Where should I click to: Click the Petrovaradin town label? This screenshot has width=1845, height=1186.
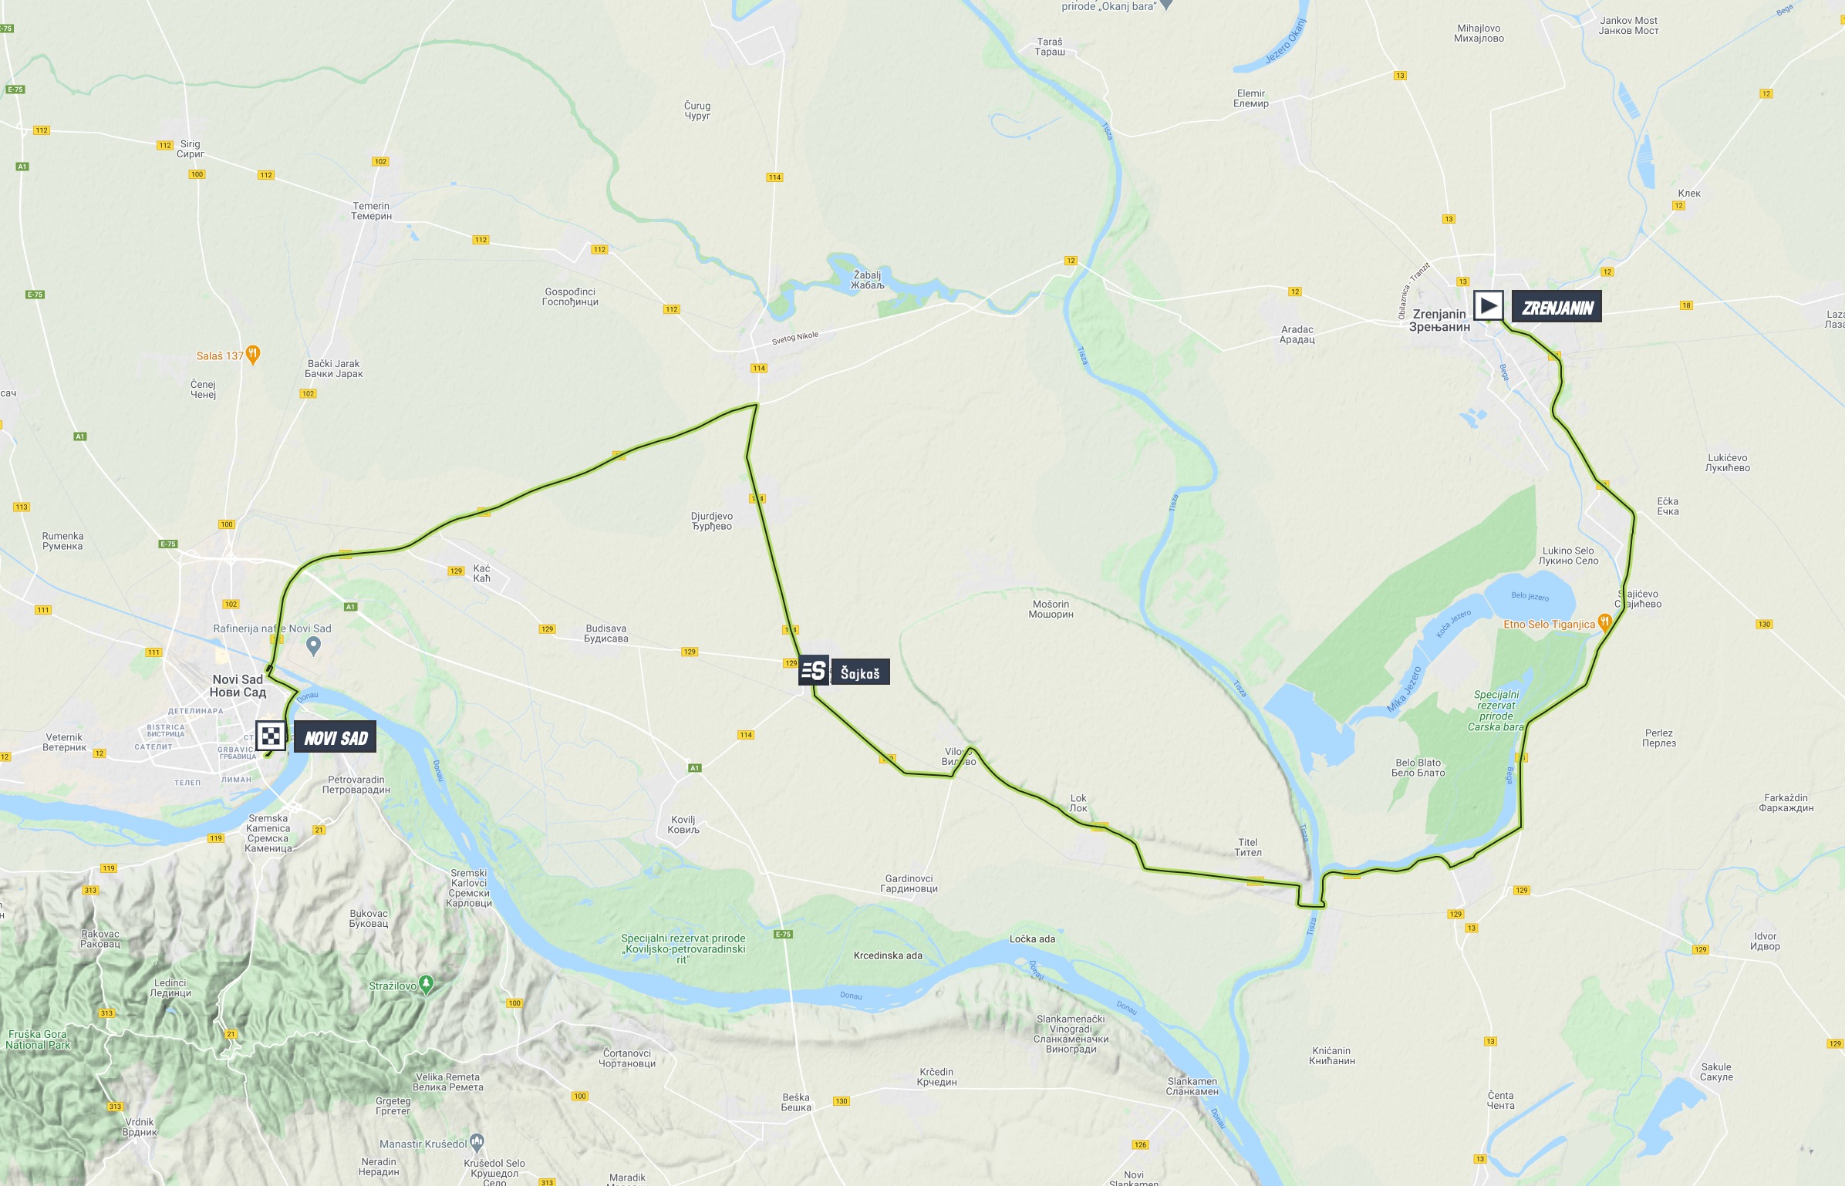(356, 784)
